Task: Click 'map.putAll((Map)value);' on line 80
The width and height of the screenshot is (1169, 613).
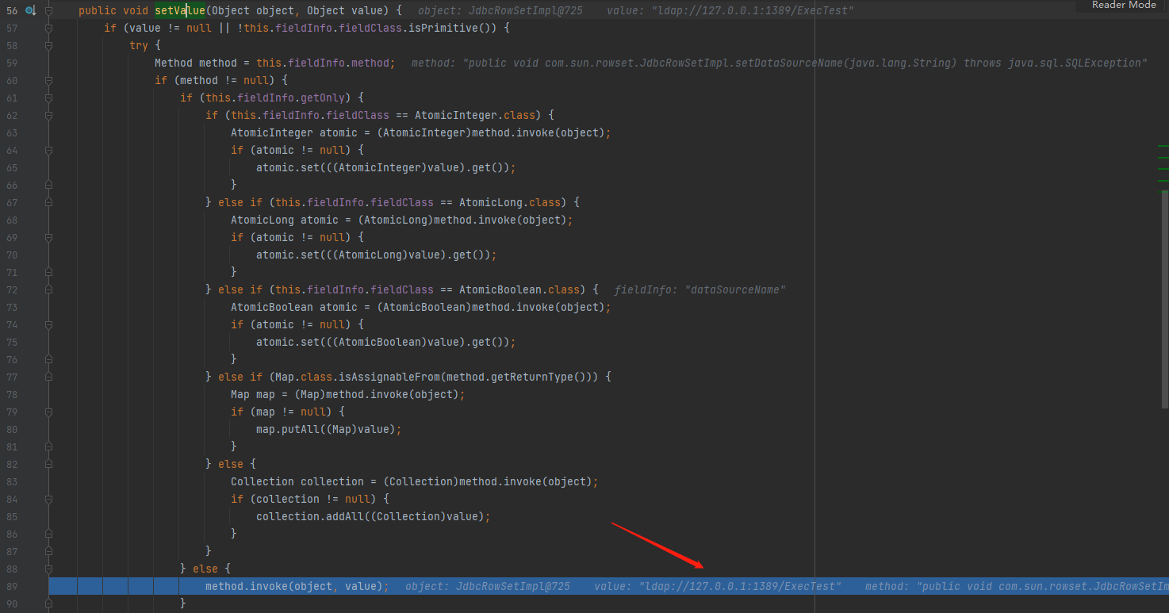Action: (x=329, y=430)
